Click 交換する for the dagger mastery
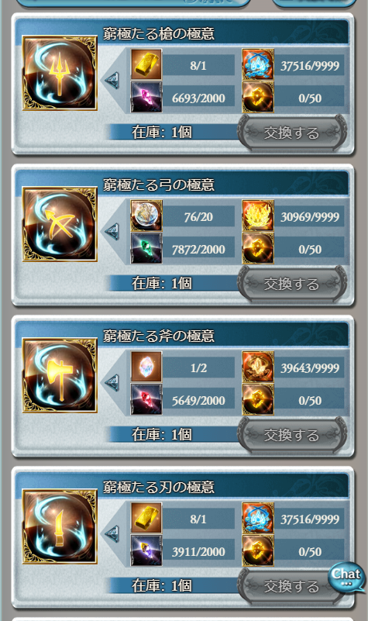Screen dimensions: 368x621 click(x=292, y=587)
